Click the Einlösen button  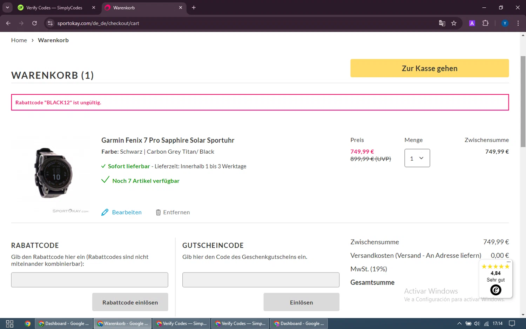(x=301, y=302)
